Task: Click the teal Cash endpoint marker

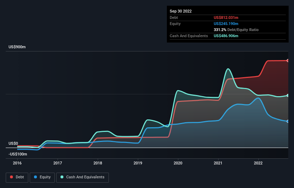Action: coord(288,95)
